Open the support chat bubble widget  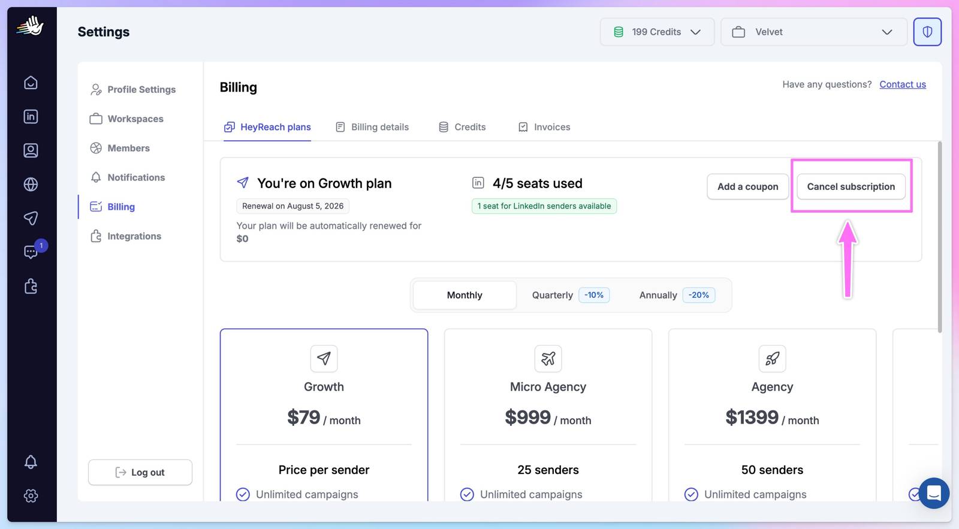[934, 493]
